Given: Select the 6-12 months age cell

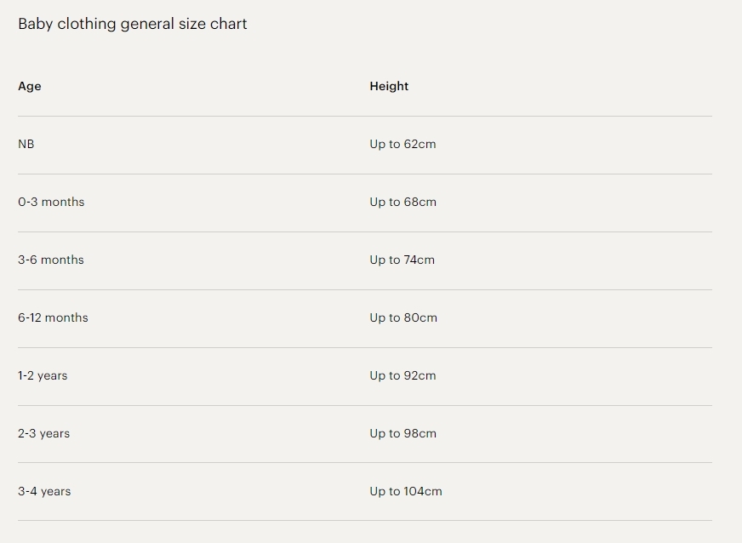Looking at the screenshot, I should point(53,317).
